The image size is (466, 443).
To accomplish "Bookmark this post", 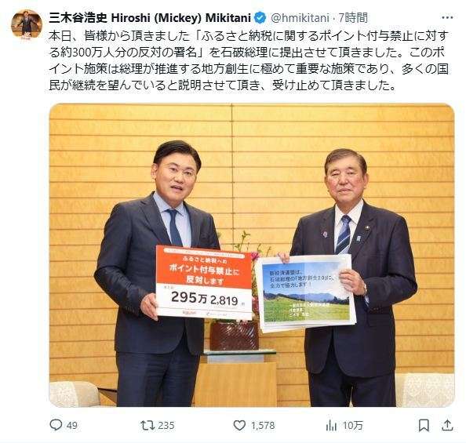I will (x=424, y=426).
